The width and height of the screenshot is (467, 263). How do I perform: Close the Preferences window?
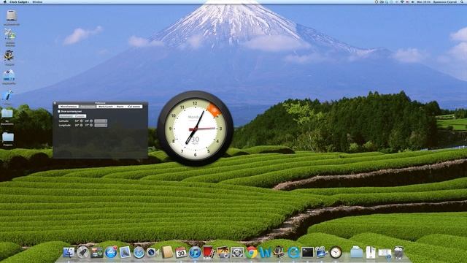click(x=55, y=103)
